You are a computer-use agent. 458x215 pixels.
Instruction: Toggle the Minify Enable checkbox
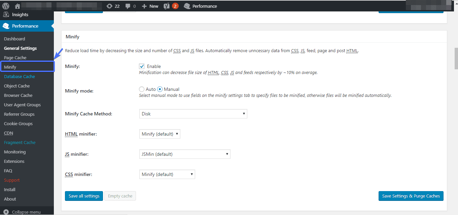142,66
